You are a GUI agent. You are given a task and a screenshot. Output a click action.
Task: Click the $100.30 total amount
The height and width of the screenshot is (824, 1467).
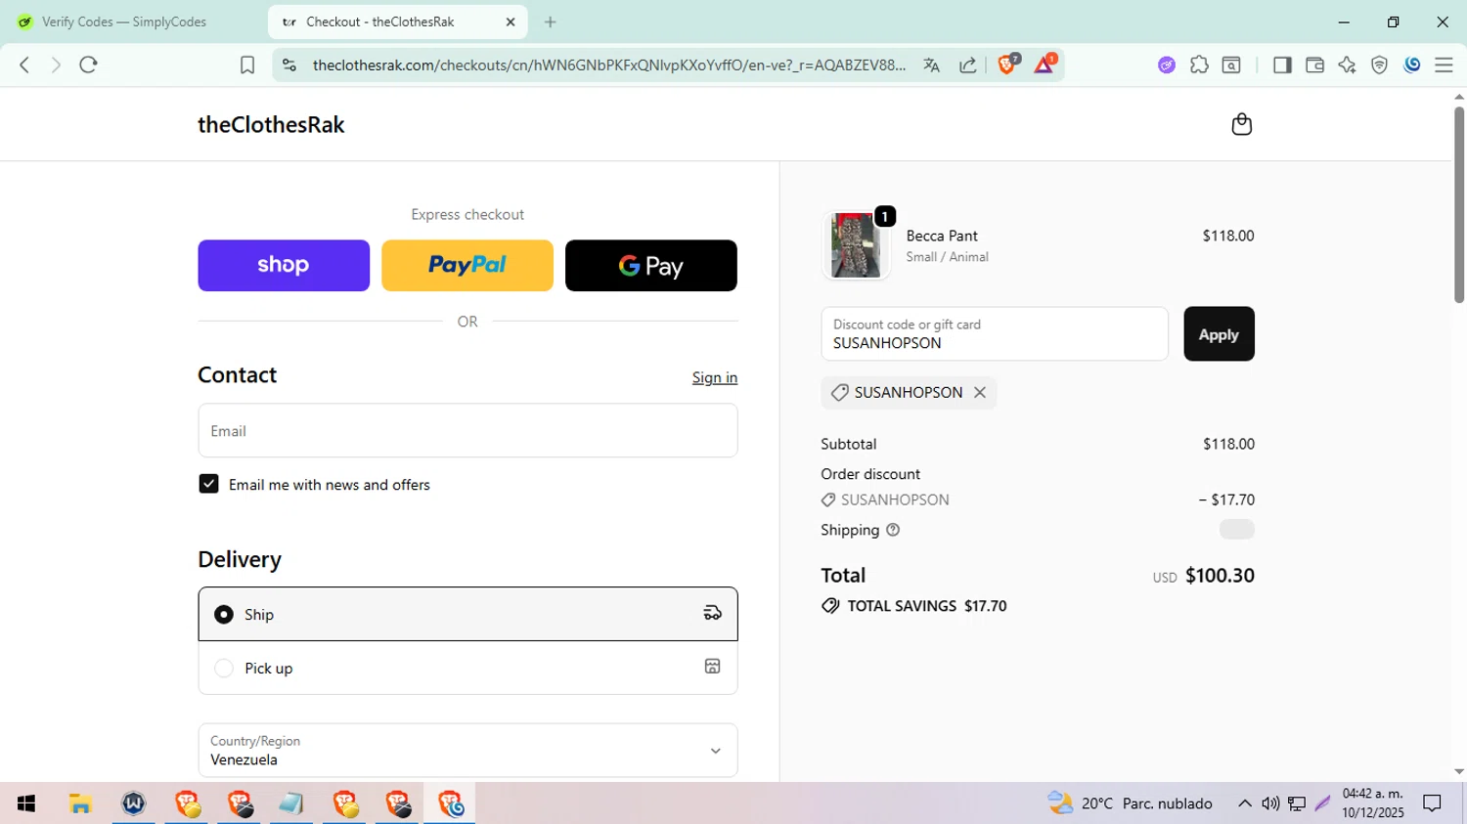tap(1220, 576)
